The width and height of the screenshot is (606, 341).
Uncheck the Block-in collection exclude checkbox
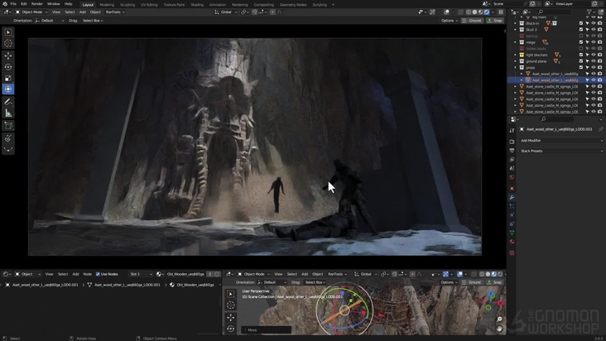(x=581, y=23)
